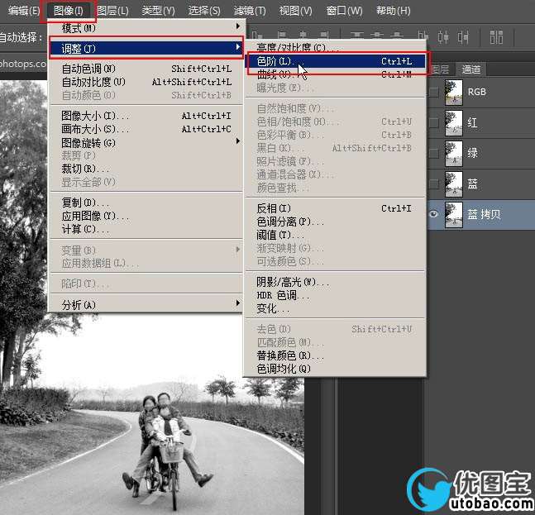Select the RGB channel name

point(476,92)
